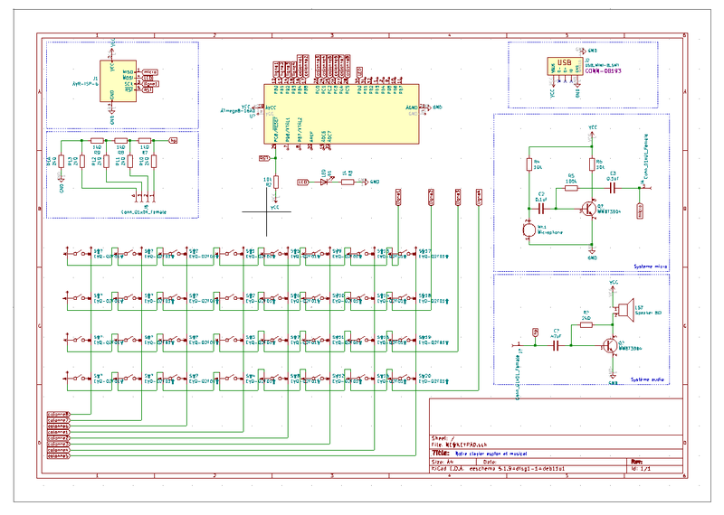The height and width of the screenshot is (515, 724).
Task: Select the MMBT3904 transistor below the speaker
Action: tap(612, 344)
